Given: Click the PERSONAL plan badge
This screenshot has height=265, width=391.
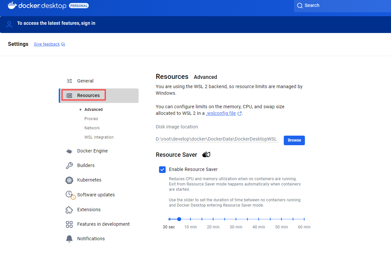Looking at the screenshot, I should click(79, 6).
